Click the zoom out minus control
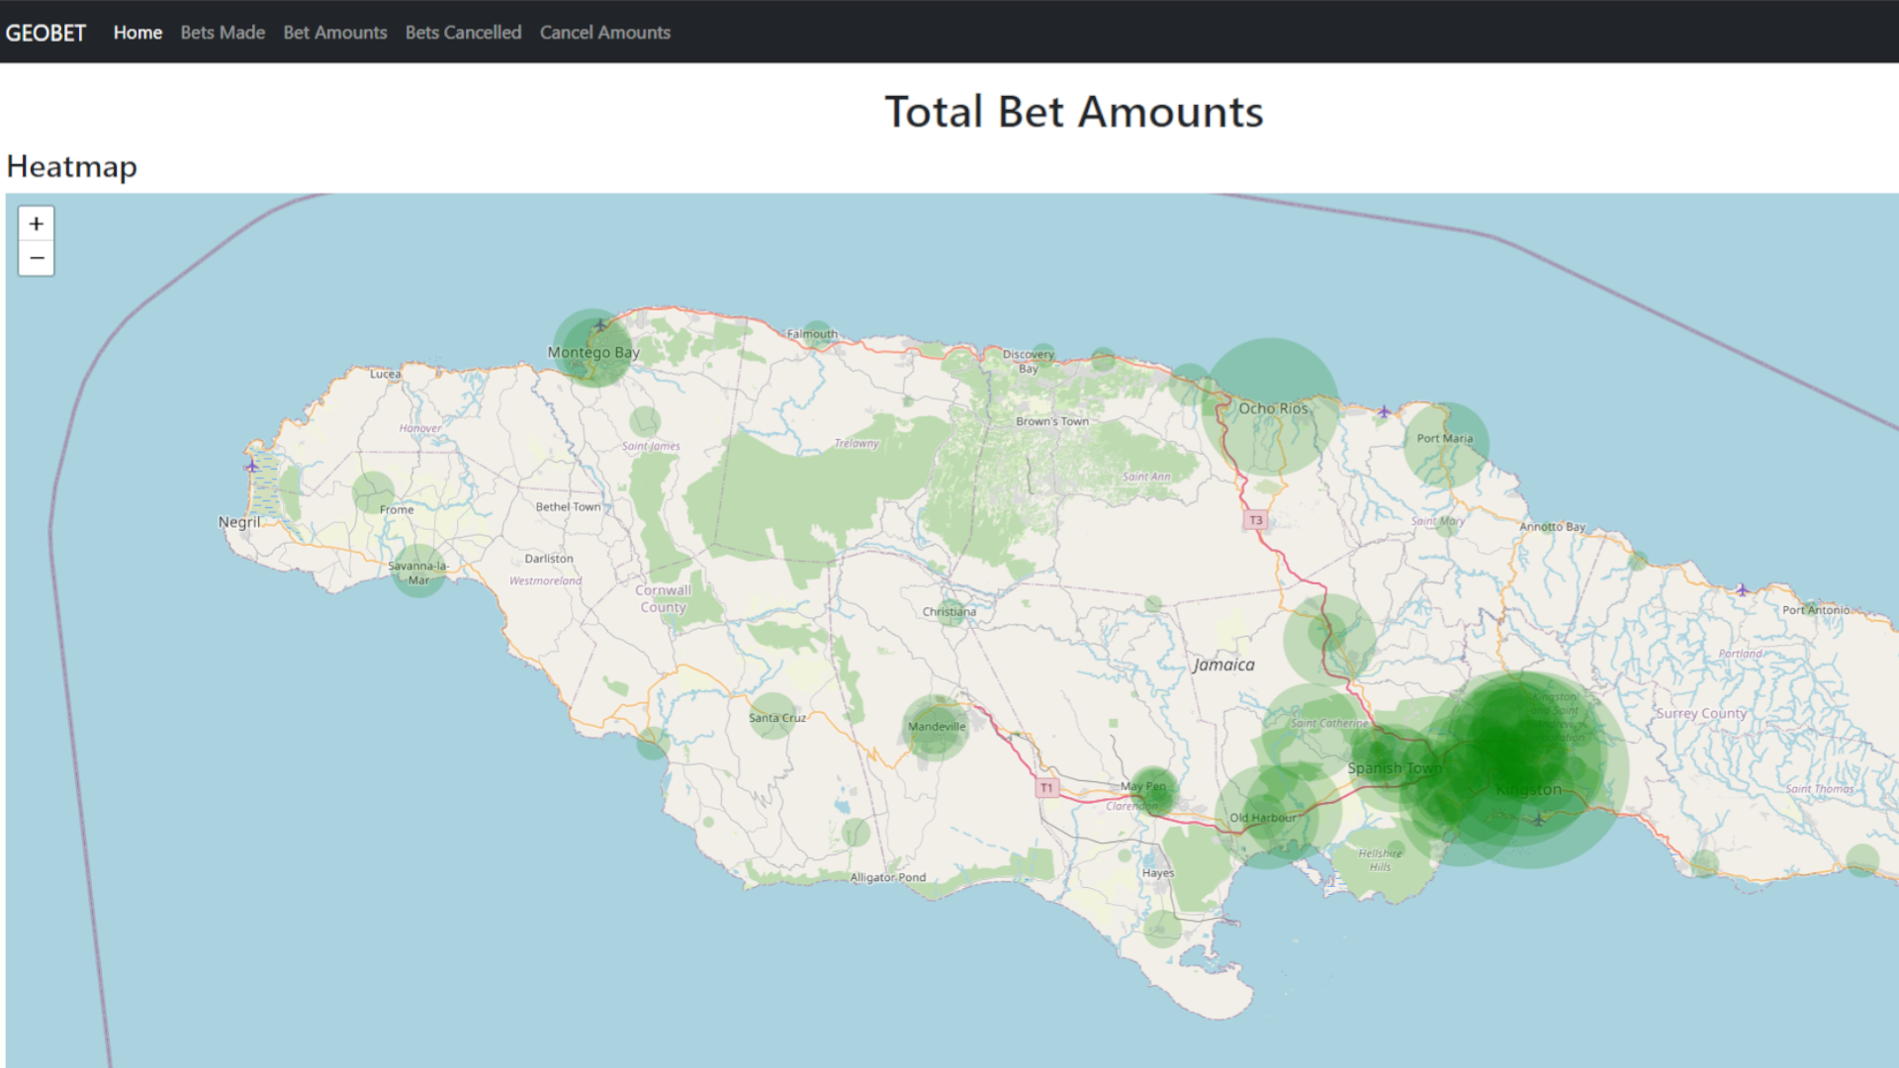 (36, 258)
